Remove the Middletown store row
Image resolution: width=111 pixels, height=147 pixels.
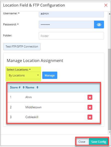tap(90, 107)
